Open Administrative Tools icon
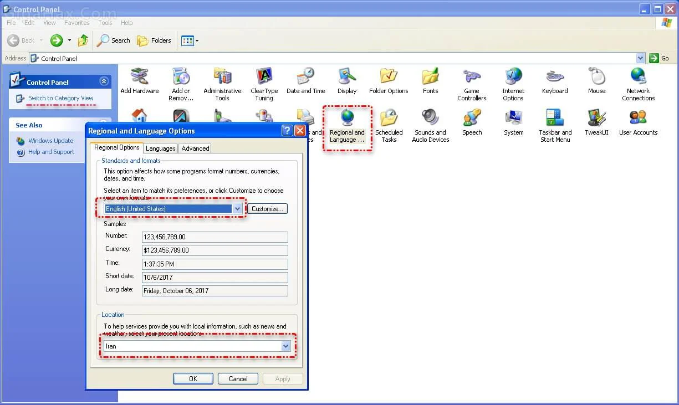This screenshot has height=405, width=679. point(222,77)
